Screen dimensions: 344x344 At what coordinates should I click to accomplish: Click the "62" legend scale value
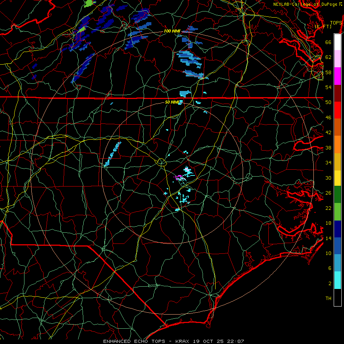pyautogui.click(x=328, y=57)
